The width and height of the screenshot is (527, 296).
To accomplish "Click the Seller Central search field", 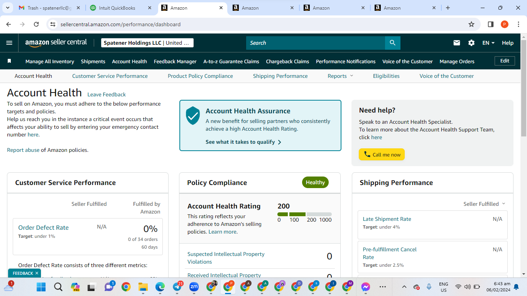I will pyautogui.click(x=315, y=43).
